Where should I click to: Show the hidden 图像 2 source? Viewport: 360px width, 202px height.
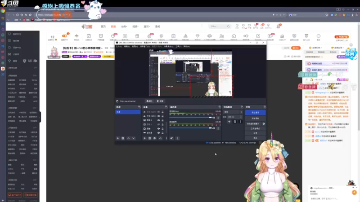158,124
